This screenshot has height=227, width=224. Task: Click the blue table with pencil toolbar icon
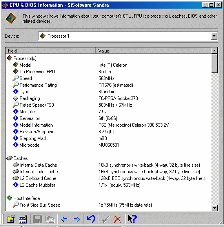pyautogui.click(x=23, y=219)
